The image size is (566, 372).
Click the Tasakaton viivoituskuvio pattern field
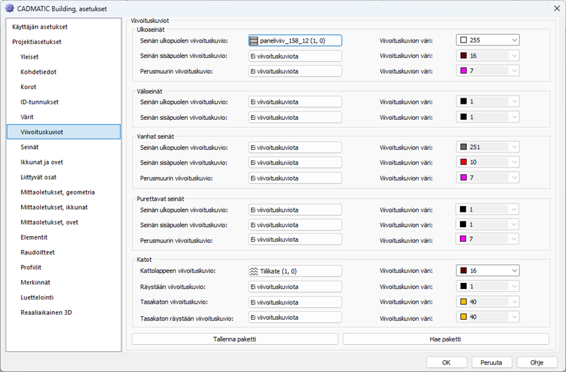pos(295,302)
